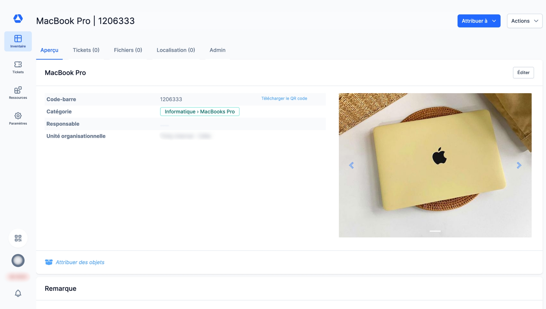Viewport: 546px width, 309px height.
Task: Open the notifications bell
Action: pyautogui.click(x=18, y=293)
